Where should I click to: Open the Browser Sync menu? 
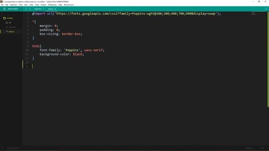point(69,5)
